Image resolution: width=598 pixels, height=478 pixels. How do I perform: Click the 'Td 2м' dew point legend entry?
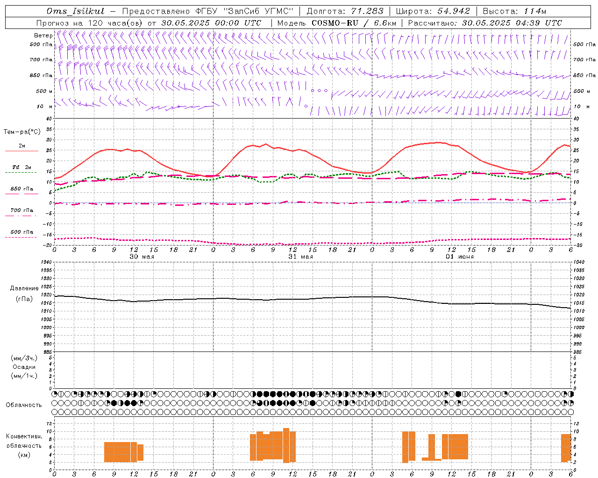pyautogui.click(x=21, y=167)
